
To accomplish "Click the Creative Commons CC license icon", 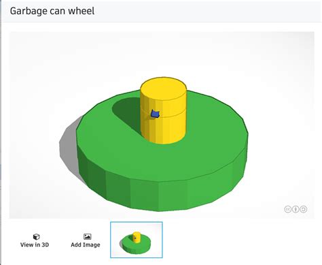I will pos(287,209).
